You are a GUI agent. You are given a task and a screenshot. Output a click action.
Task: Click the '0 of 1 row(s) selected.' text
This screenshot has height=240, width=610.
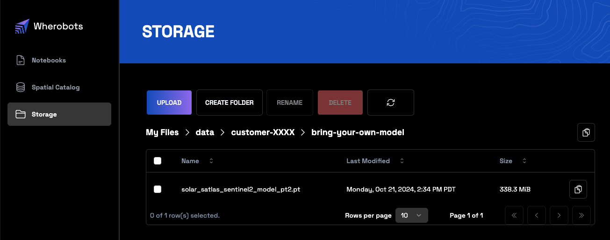(185, 215)
